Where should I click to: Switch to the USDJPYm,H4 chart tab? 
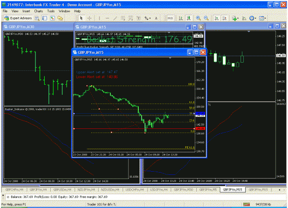(159, 190)
